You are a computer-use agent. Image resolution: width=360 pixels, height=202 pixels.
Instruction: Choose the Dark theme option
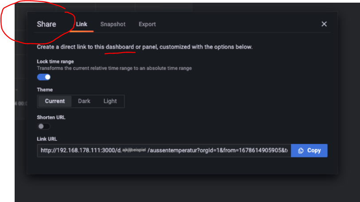(x=84, y=101)
